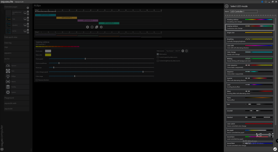Select Blinking LED mode
278x152 pixels.
click(250, 60)
